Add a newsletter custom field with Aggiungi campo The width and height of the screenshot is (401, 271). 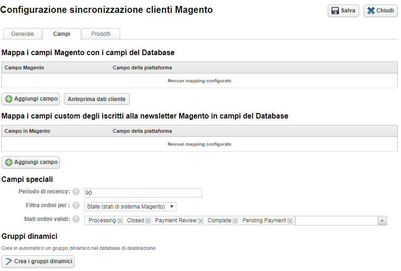coord(31,162)
